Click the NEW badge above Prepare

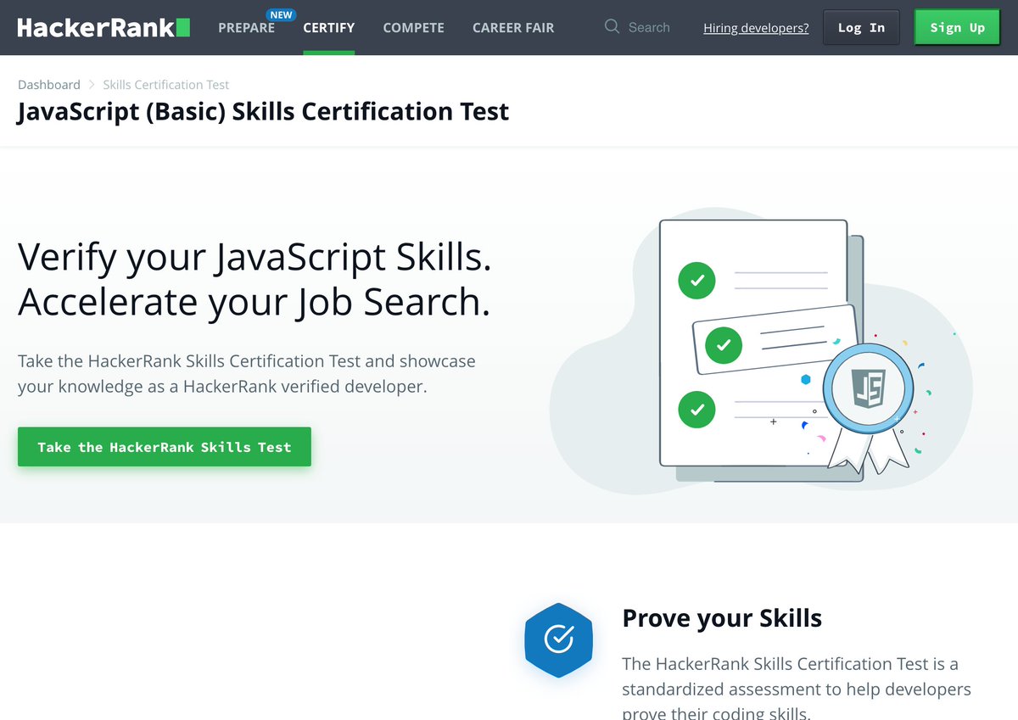pyautogui.click(x=281, y=14)
